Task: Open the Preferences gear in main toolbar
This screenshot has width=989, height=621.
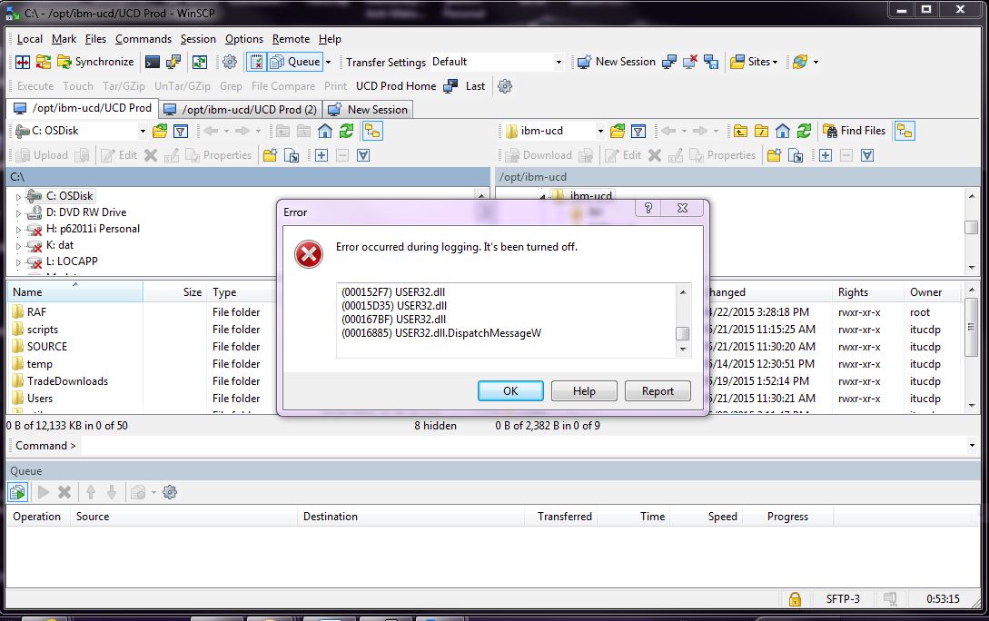Action: pyautogui.click(x=230, y=62)
